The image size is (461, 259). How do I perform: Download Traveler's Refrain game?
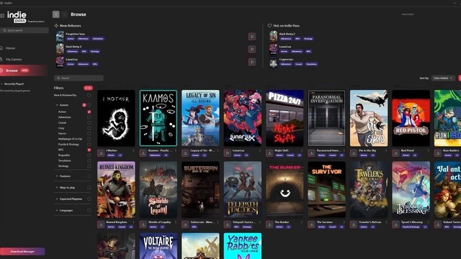[354, 224]
